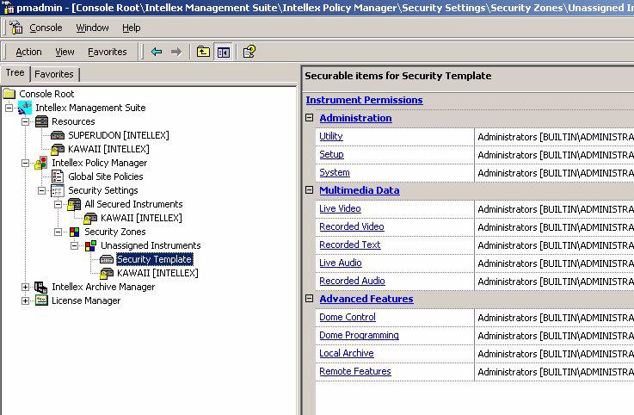Image resolution: width=634 pixels, height=415 pixels.
Task: Click the Intellex Archive Manager icon
Action: pyautogui.click(x=40, y=287)
